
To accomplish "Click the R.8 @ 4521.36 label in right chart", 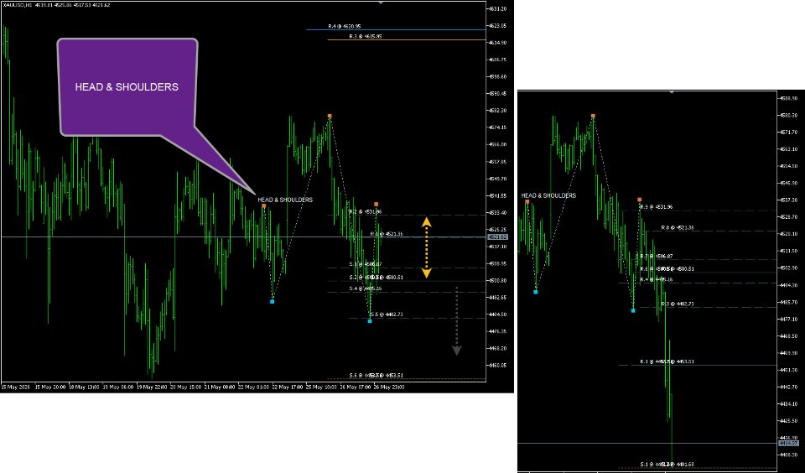I will [678, 227].
